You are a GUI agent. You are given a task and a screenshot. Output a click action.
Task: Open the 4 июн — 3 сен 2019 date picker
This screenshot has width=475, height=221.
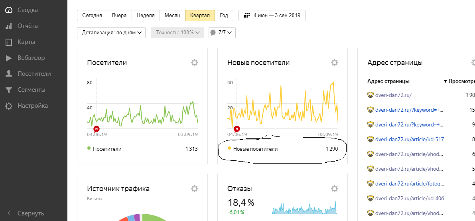(272, 16)
